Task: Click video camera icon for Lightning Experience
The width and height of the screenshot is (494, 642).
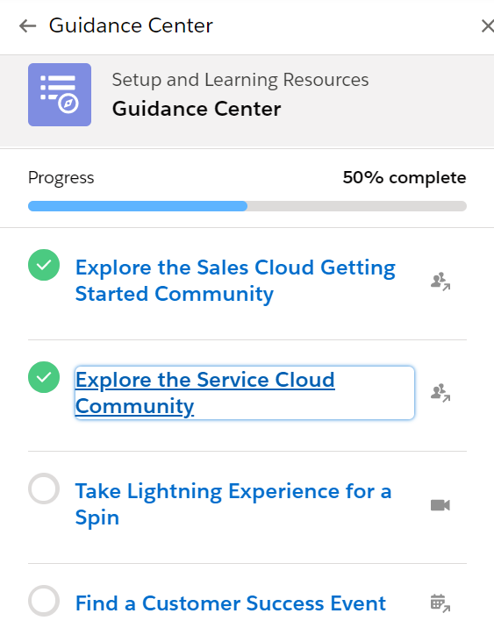Action: coord(440,505)
